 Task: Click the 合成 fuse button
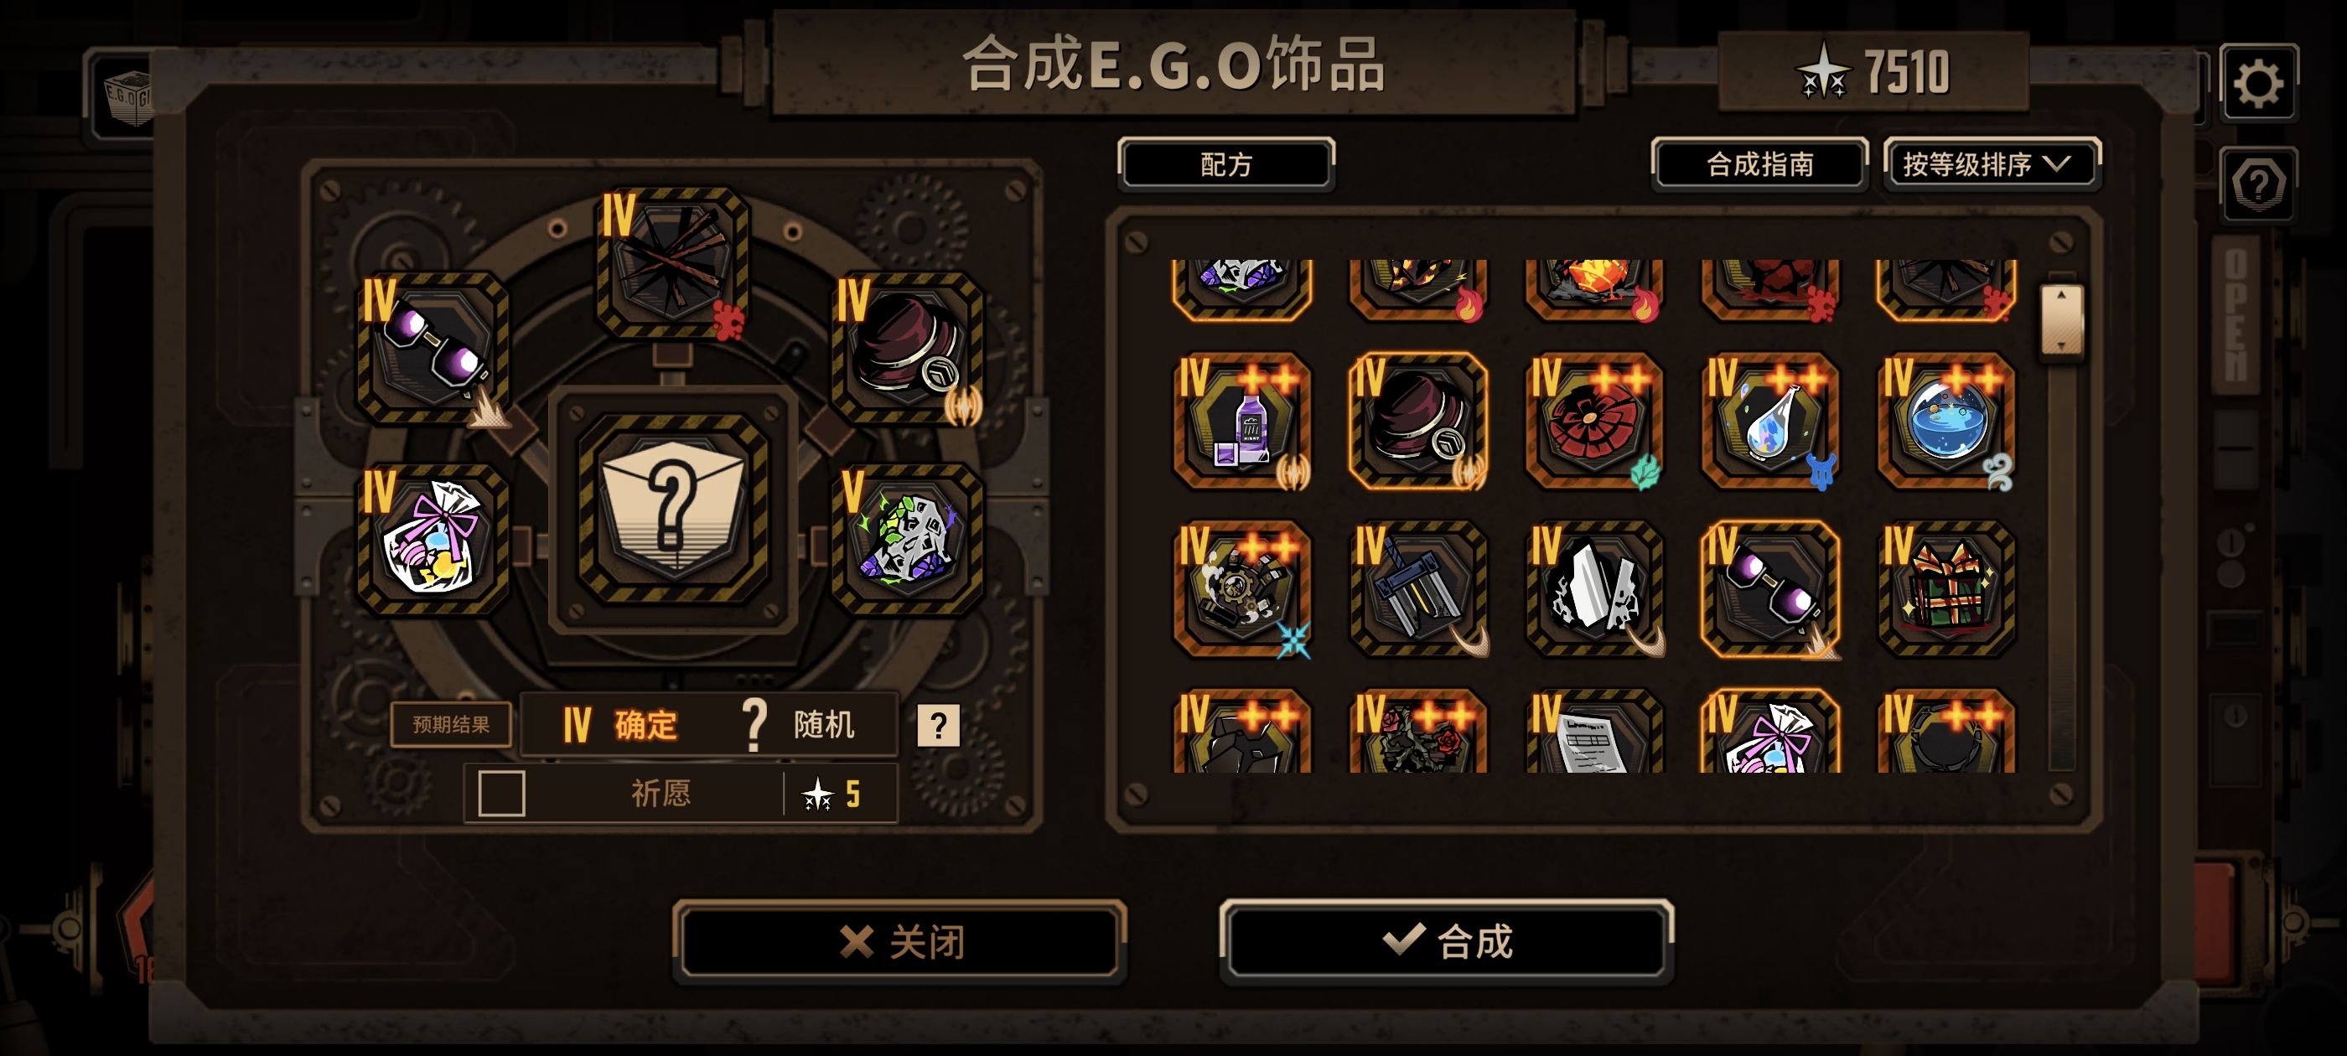pos(1447,941)
